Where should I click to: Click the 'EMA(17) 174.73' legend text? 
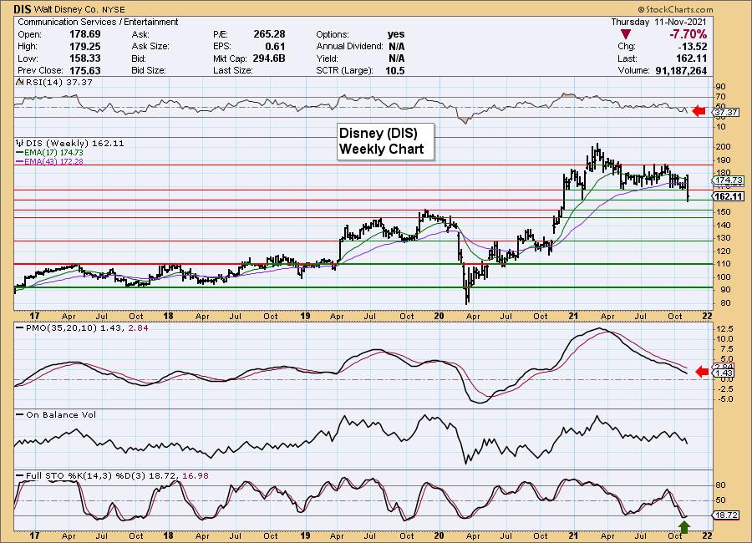[x=54, y=153]
